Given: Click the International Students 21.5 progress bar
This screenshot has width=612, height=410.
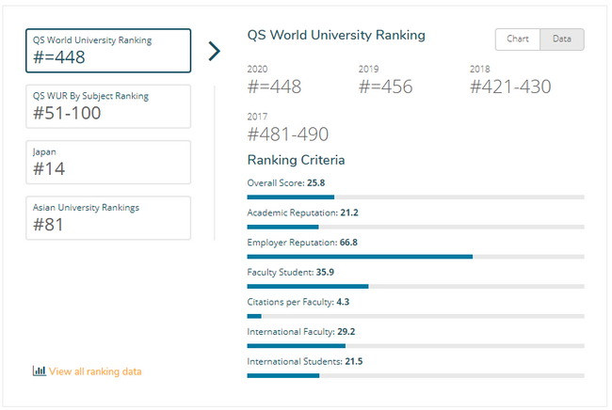Looking at the screenshot, I should (x=415, y=376).
